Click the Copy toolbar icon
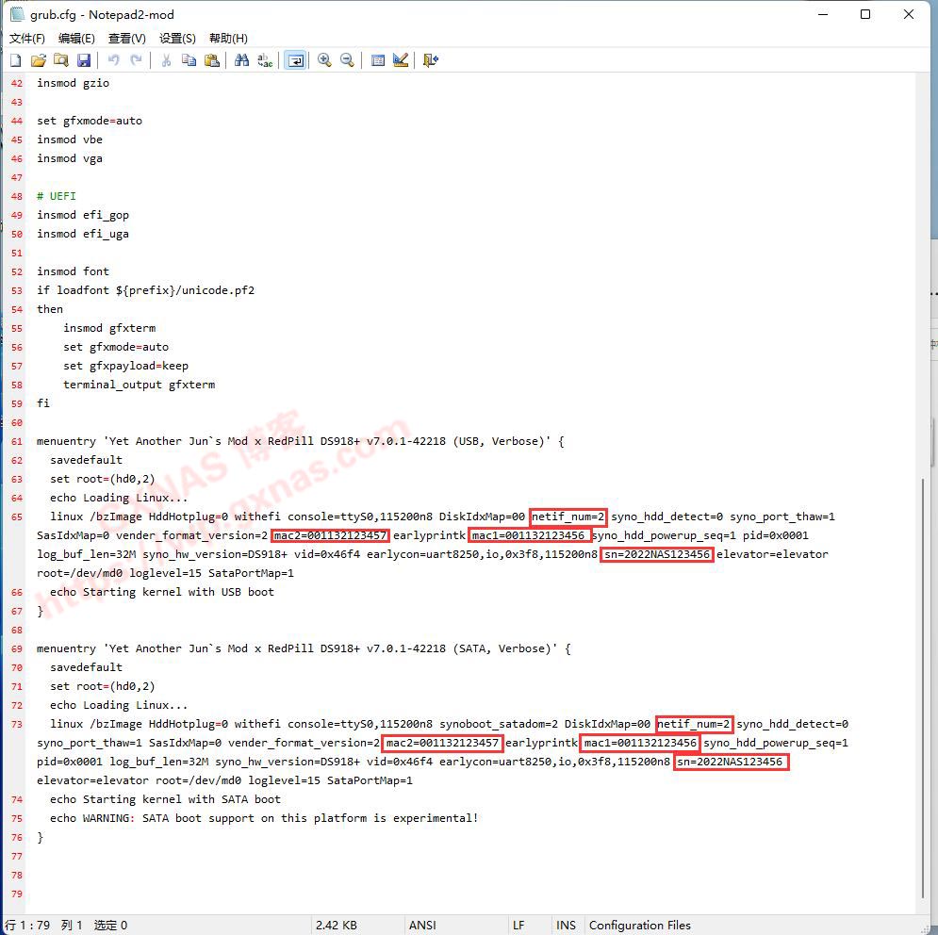938x935 pixels. pyautogui.click(x=189, y=60)
